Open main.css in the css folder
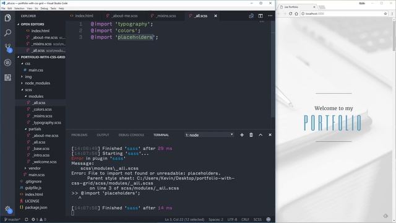 coord(36,70)
